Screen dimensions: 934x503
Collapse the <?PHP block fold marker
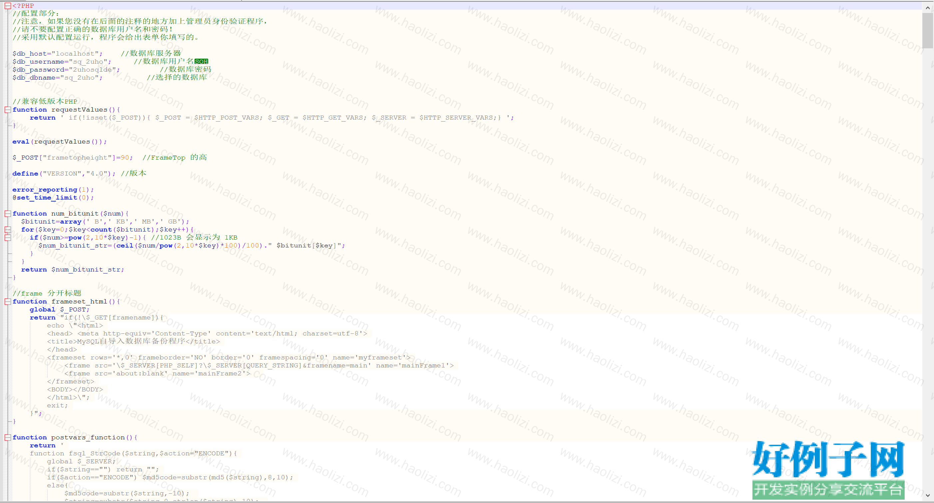[x=8, y=6]
